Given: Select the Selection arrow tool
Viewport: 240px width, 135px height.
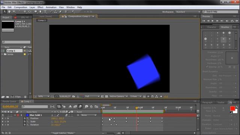Looking at the screenshot, I should pyautogui.click(x=4, y=12).
